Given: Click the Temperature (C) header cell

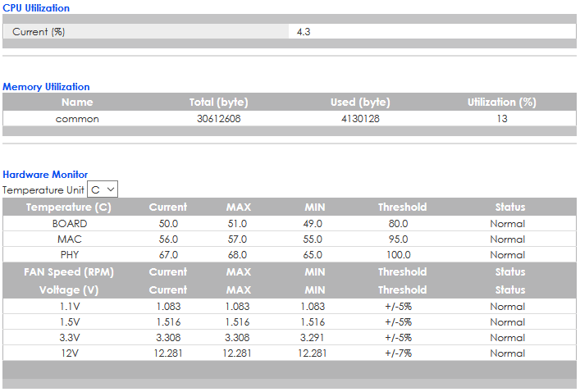Looking at the screenshot, I should click(69, 207).
